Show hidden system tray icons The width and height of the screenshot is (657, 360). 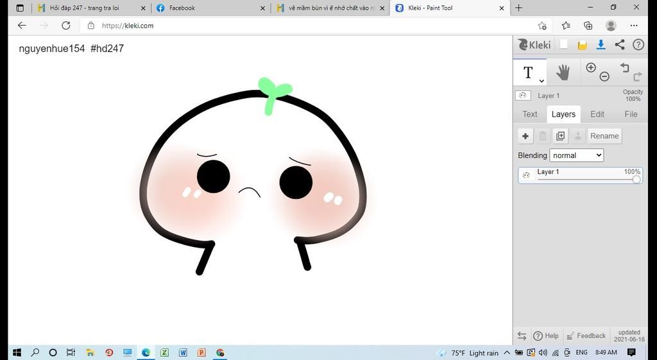click(x=507, y=352)
